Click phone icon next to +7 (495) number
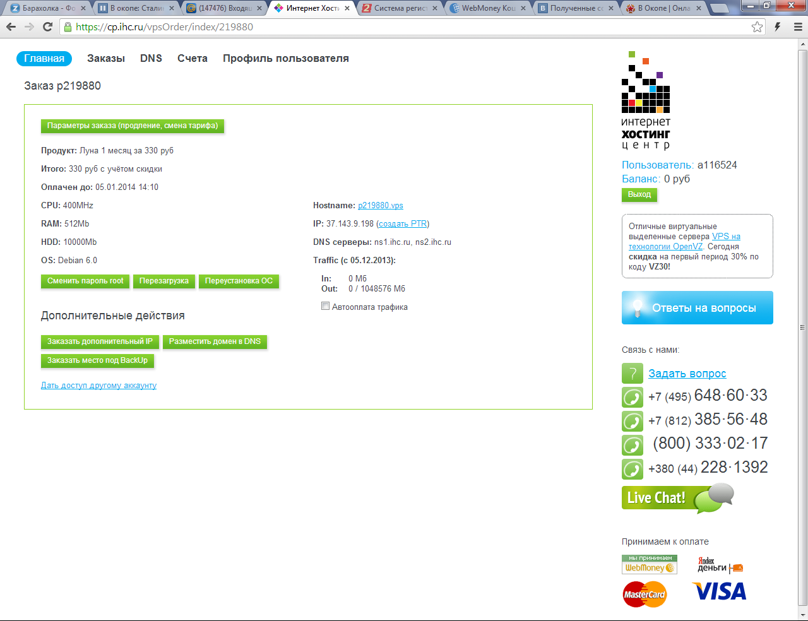The width and height of the screenshot is (808, 621). point(633,398)
